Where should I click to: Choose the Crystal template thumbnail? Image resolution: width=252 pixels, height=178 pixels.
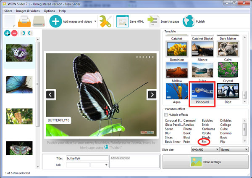[228, 70]
